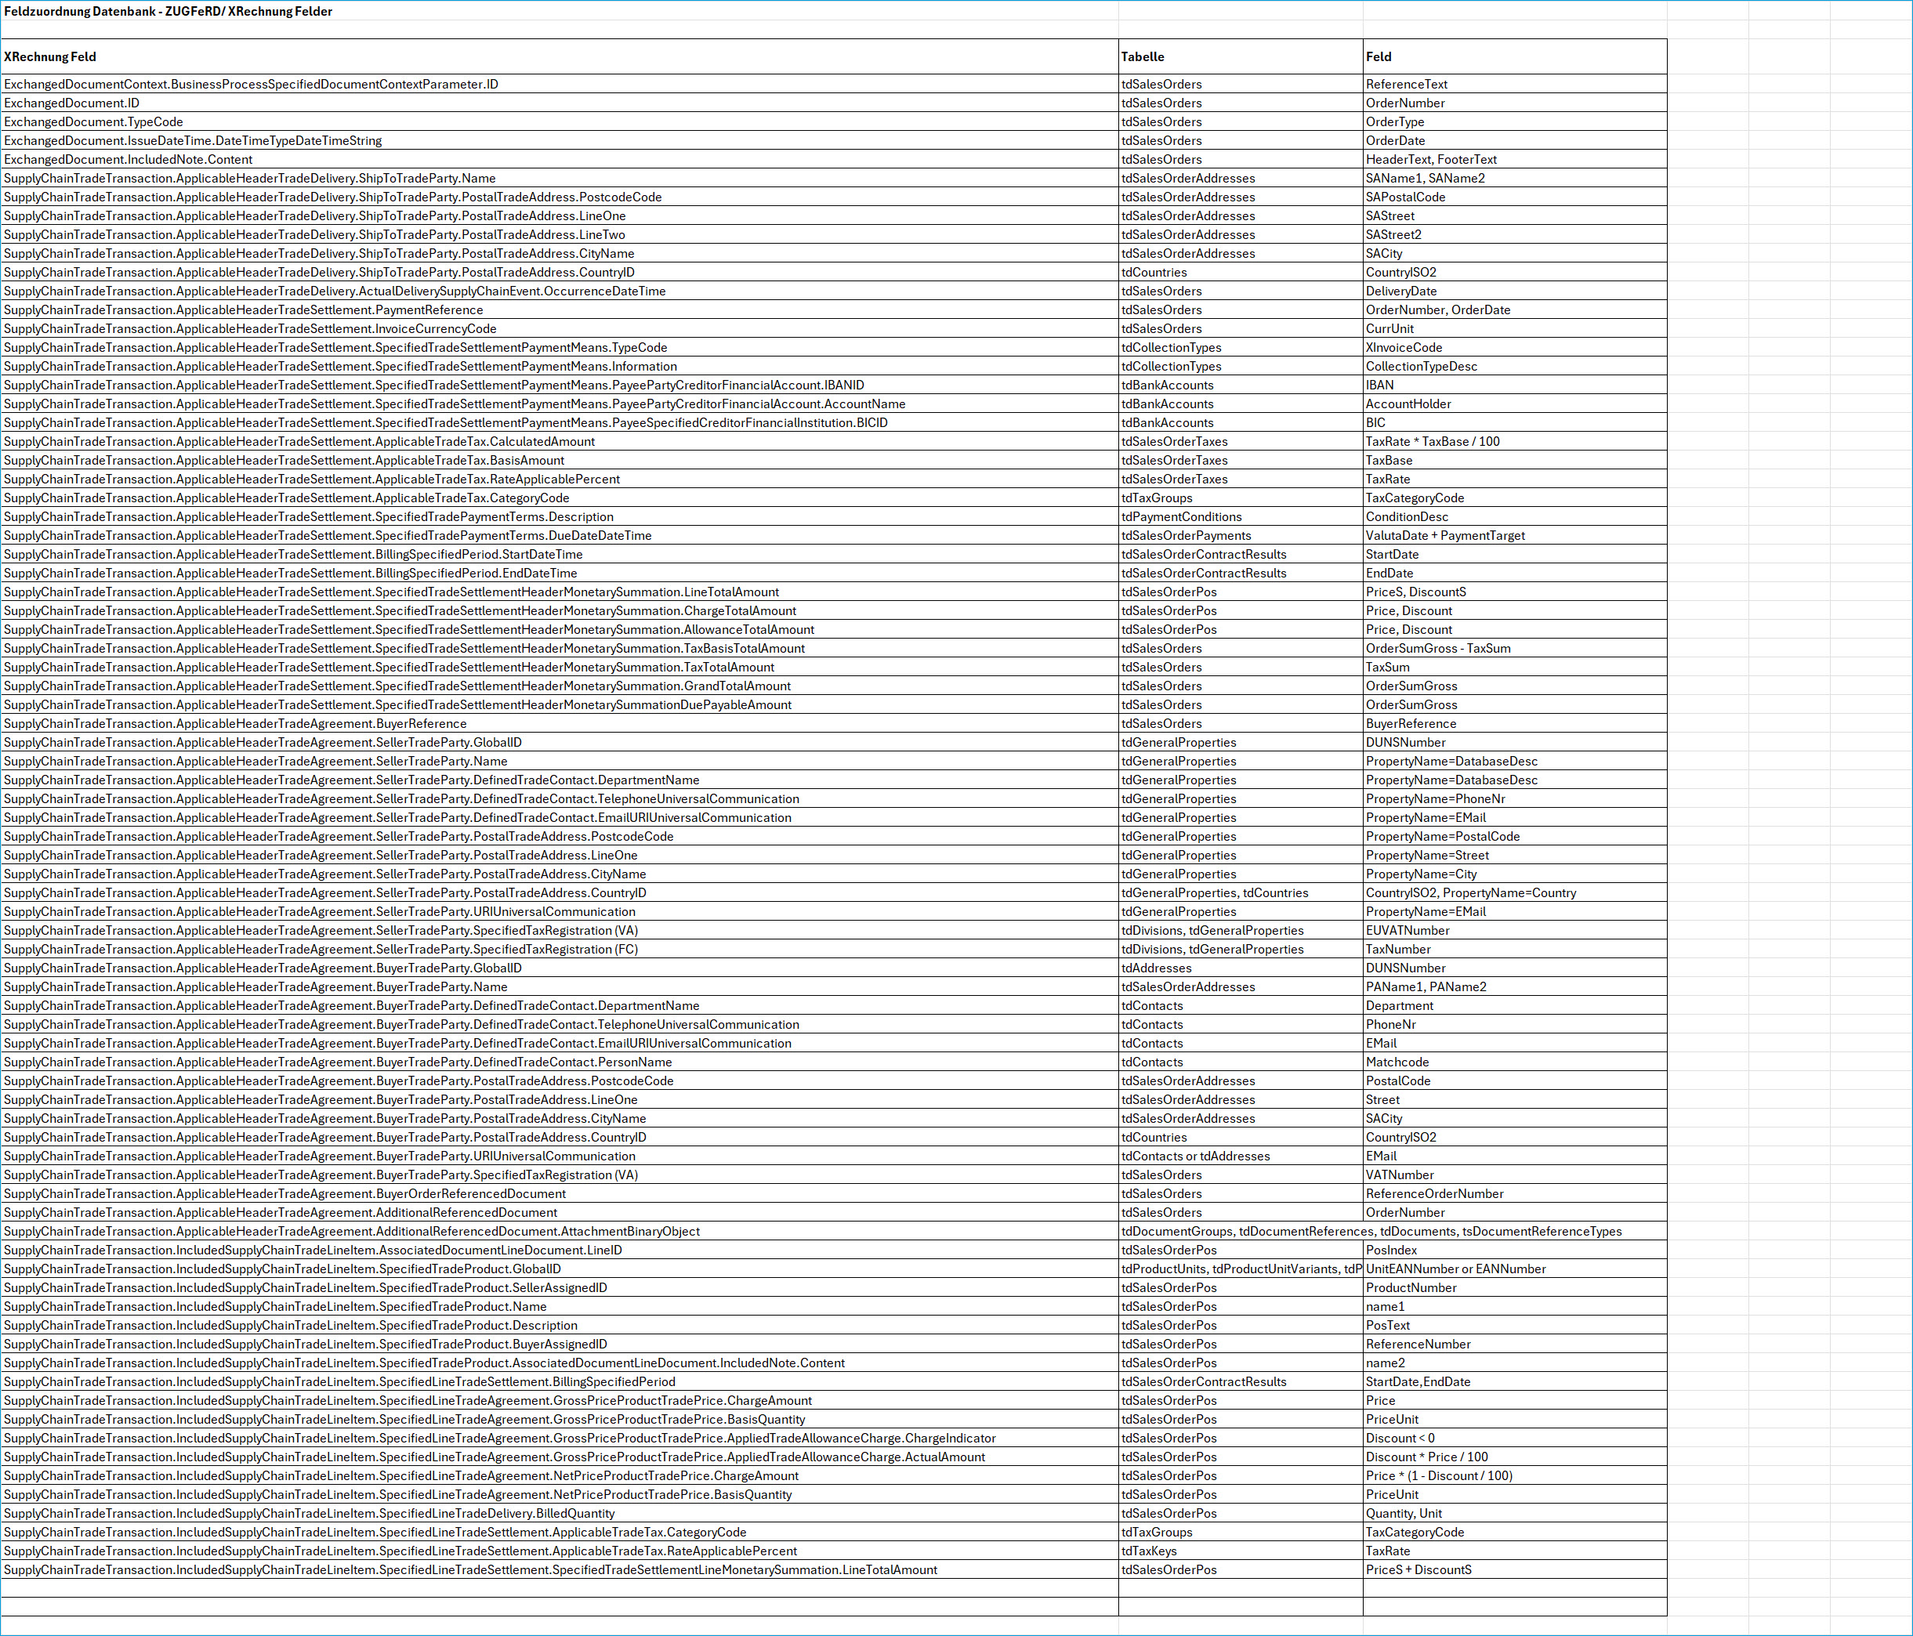This screenshot has height=1636, width=1913.
Task: Click the 'Price * (1 - Discount / 100)' cell
Action: coord(1514,1475)
